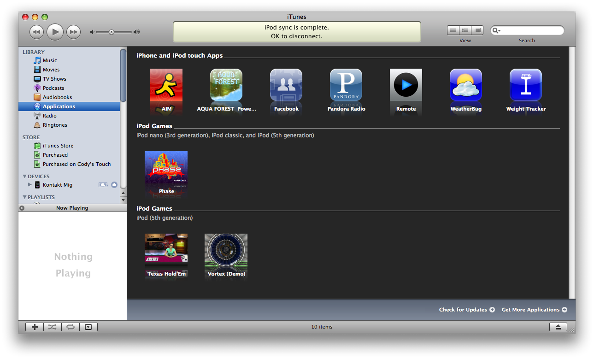
Task: Click the "10 items" status text
Action: click(x=322, y=327)
